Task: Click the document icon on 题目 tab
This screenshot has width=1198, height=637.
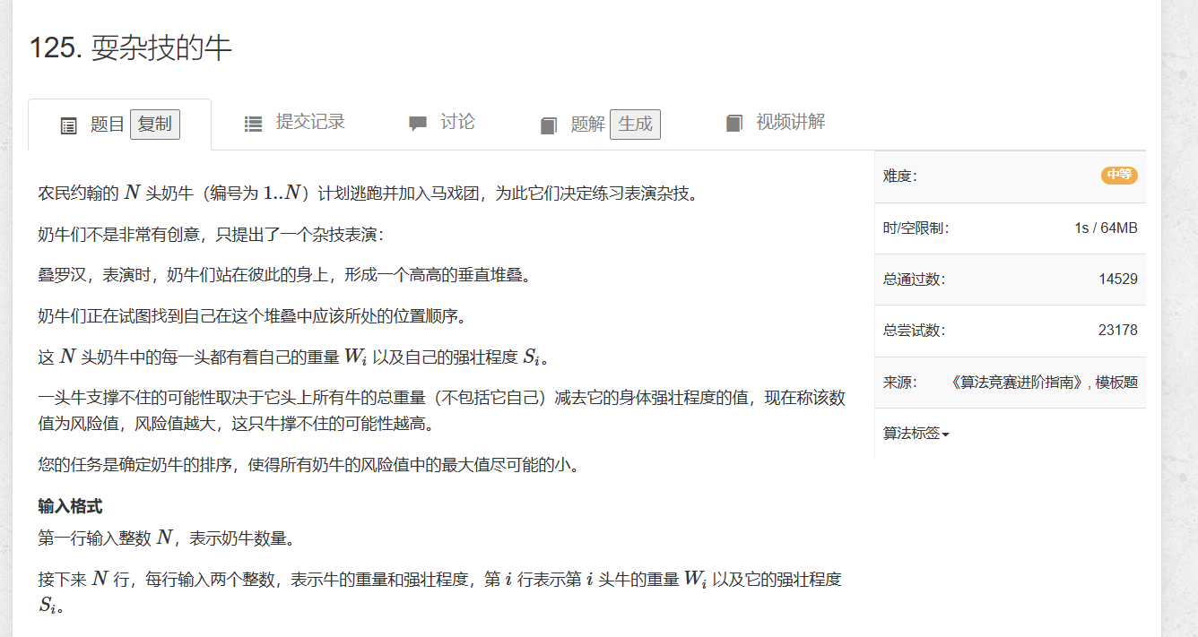Action: click(68, 125)
